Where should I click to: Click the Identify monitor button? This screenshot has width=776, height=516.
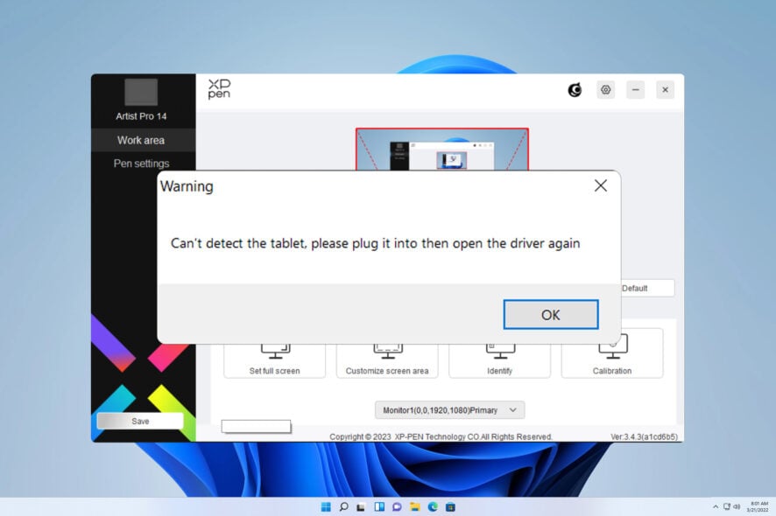(x=499, y=361)
